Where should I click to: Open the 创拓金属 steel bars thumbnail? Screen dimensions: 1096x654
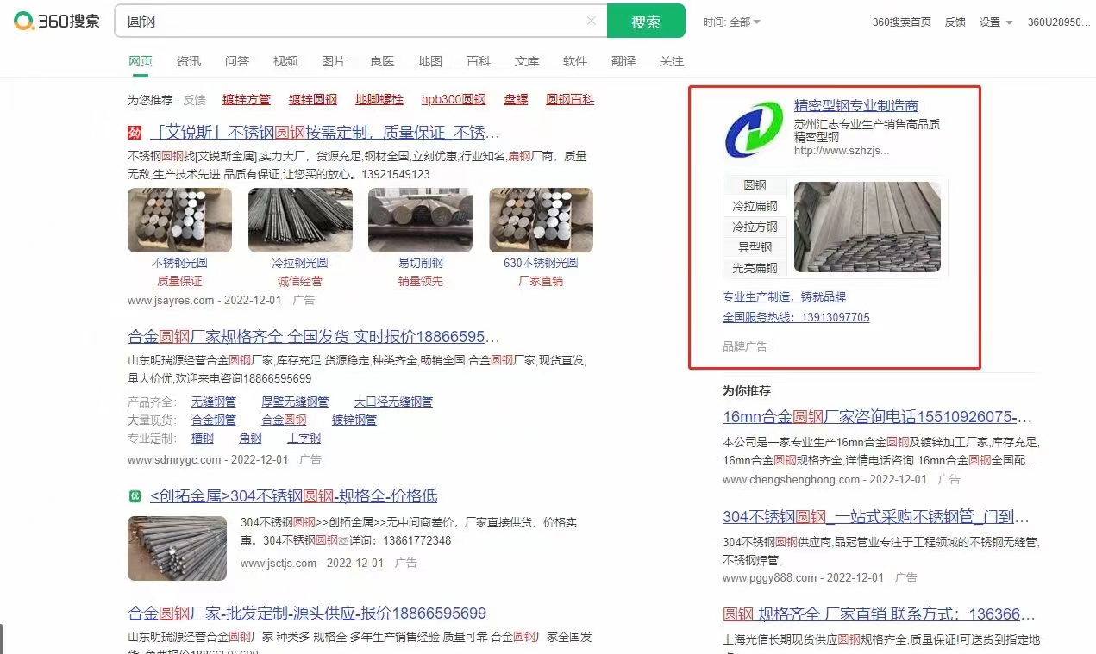point(177,548)
